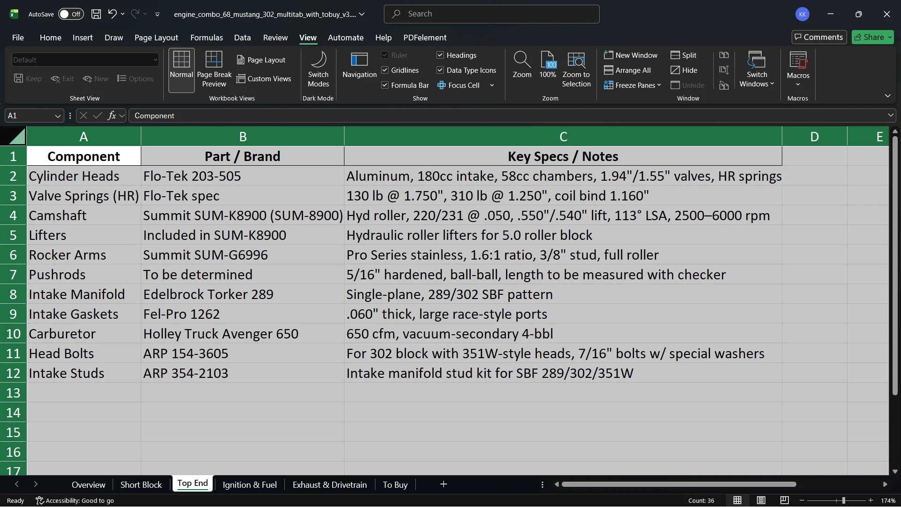Click zoom out minus button
This screenshot has height=507, width=901.
pos(802,500)
